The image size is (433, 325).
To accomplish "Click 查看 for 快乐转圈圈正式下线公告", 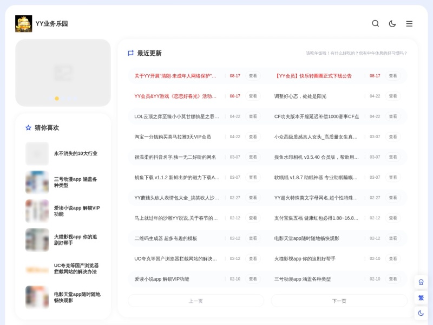I will coord(393,76).
